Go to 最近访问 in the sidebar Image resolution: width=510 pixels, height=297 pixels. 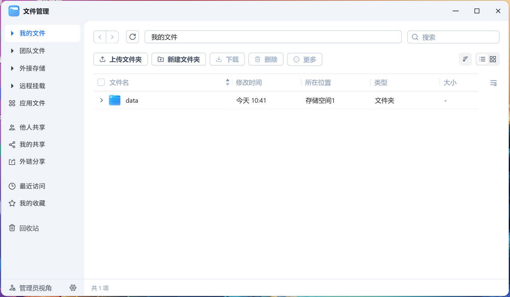click(32, 186)
